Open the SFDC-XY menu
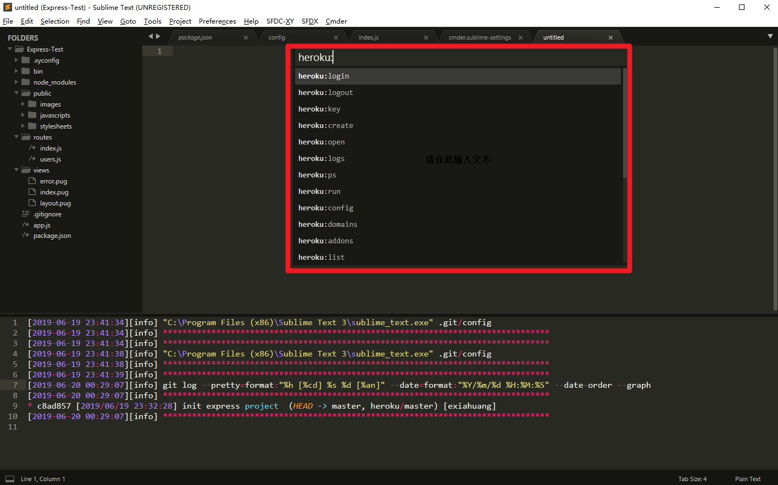Screen dimensions: 778x485 (x=280, y=21)
